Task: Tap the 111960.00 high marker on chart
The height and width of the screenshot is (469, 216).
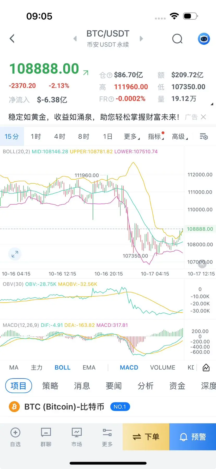Action: 87,175
